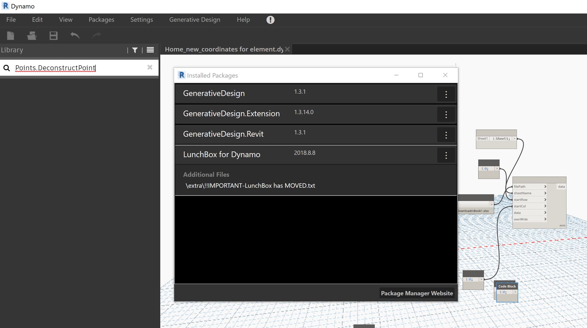
Task: Select the LunchBox for Dynamo package name
Action: point(222,155)
